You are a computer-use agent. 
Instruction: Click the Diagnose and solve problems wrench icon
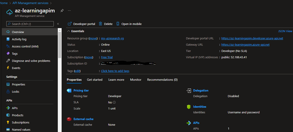point(8,61)
